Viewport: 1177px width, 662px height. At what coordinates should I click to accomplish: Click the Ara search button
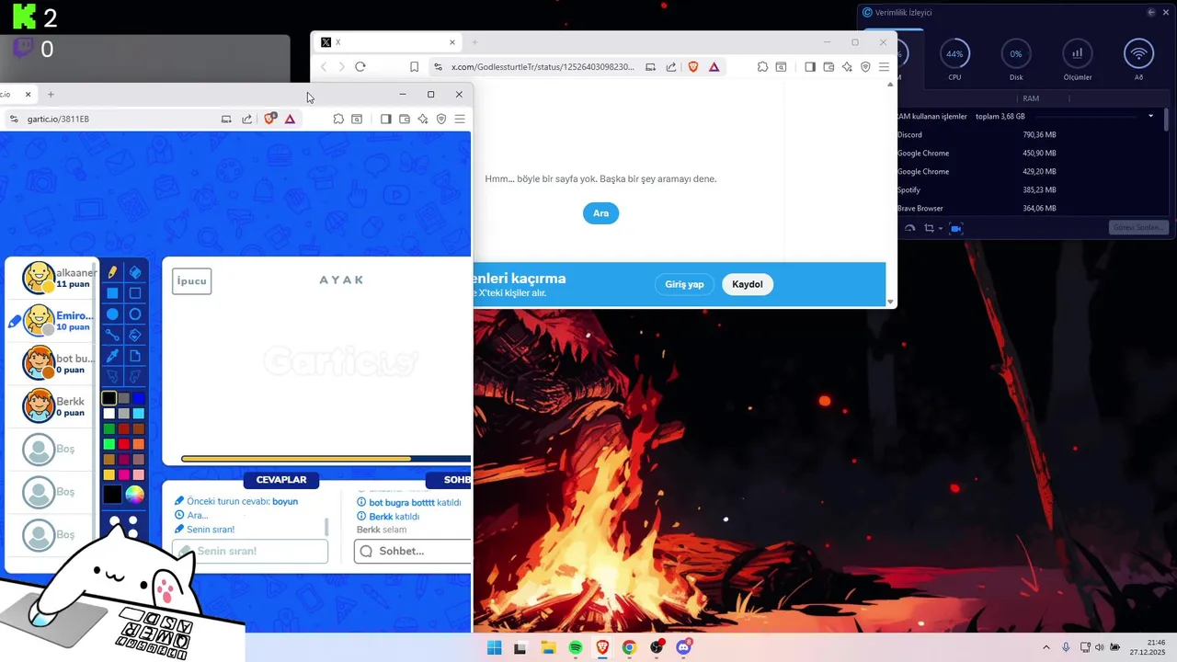pos(601,213)
